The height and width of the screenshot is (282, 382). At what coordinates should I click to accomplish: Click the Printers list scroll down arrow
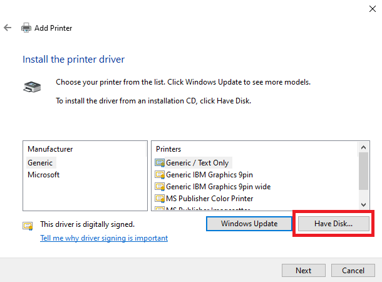(x=363, y=205)
